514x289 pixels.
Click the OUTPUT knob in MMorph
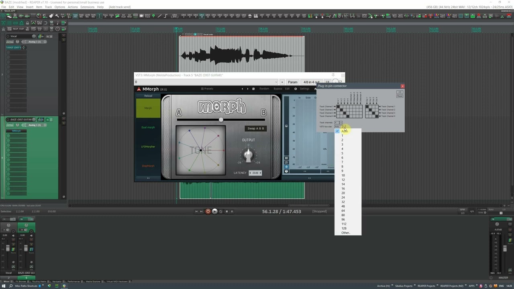[x=248, y=155]
